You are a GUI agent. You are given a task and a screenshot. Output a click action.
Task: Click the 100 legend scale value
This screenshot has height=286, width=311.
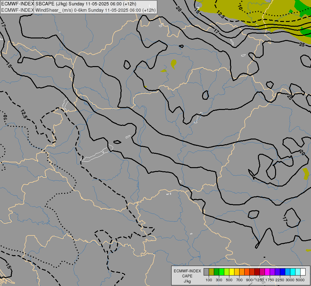click(x=209, y=280)
